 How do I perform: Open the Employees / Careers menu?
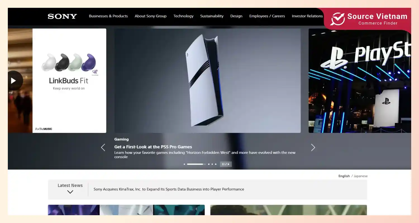[267, 16]
